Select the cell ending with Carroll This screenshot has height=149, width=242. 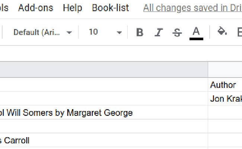click(x=104, y=140)
